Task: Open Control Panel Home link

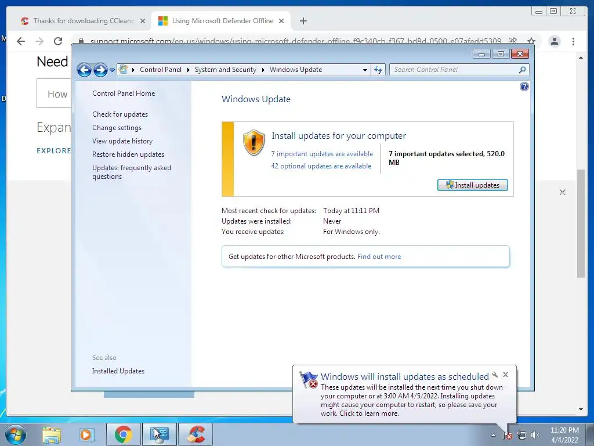Action: point(124,93)
